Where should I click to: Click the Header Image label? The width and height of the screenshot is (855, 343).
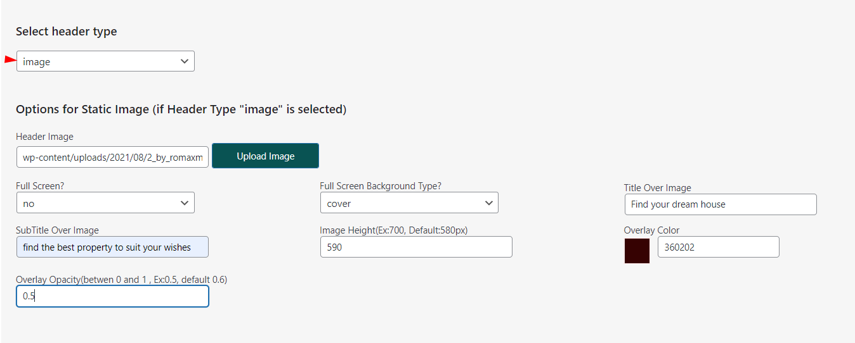tap(44, 137)
